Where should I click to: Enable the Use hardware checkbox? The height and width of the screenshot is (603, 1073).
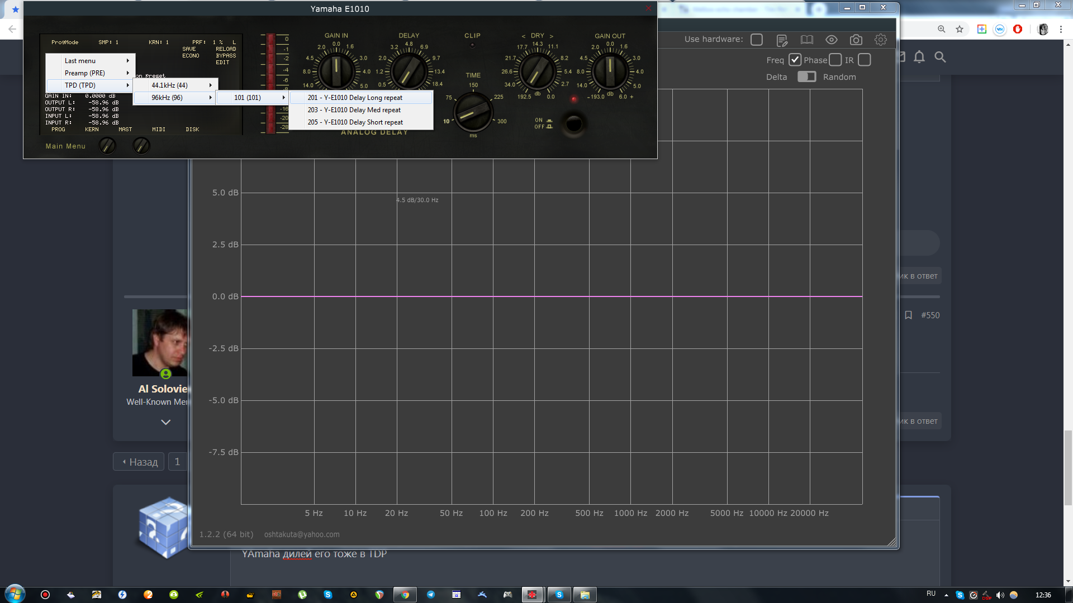757,40
